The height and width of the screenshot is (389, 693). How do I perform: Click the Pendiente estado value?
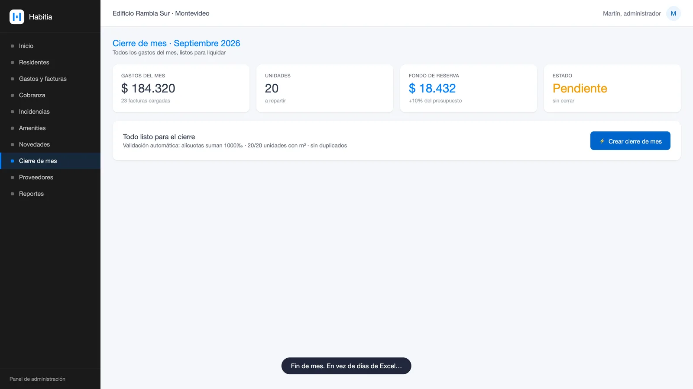(x=580, y=88)
